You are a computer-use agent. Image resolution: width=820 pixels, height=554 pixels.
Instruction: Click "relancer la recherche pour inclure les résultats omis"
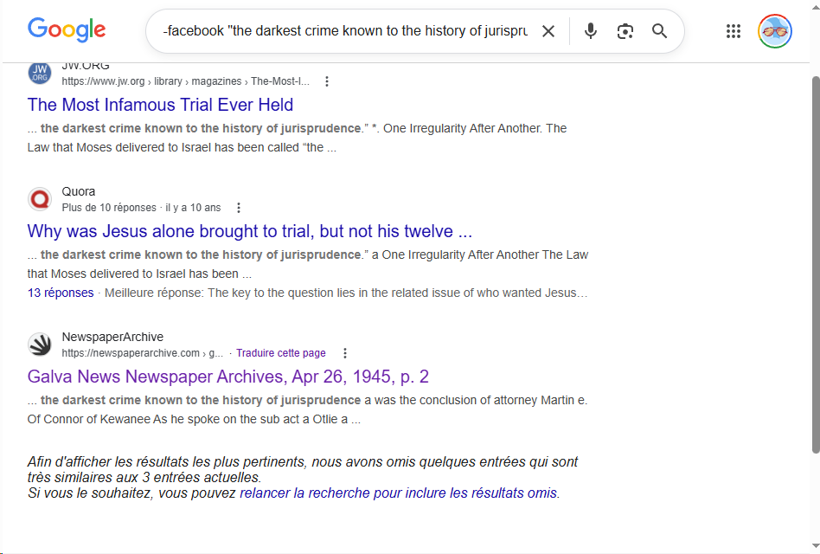398,493
